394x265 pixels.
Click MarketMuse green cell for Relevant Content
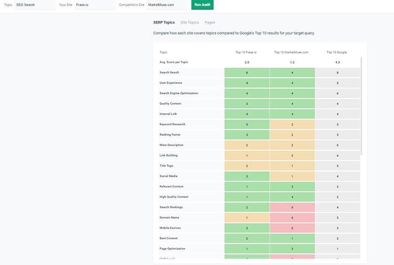click(292, 187)
